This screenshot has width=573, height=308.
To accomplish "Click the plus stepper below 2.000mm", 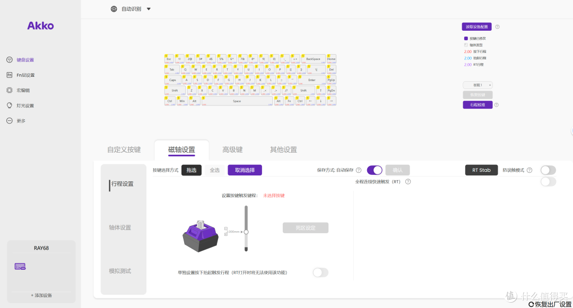I will [226, 234].
